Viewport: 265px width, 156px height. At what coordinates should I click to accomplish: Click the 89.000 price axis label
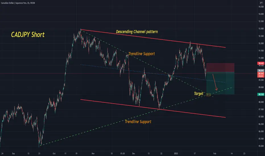click(x=261, y=87)
